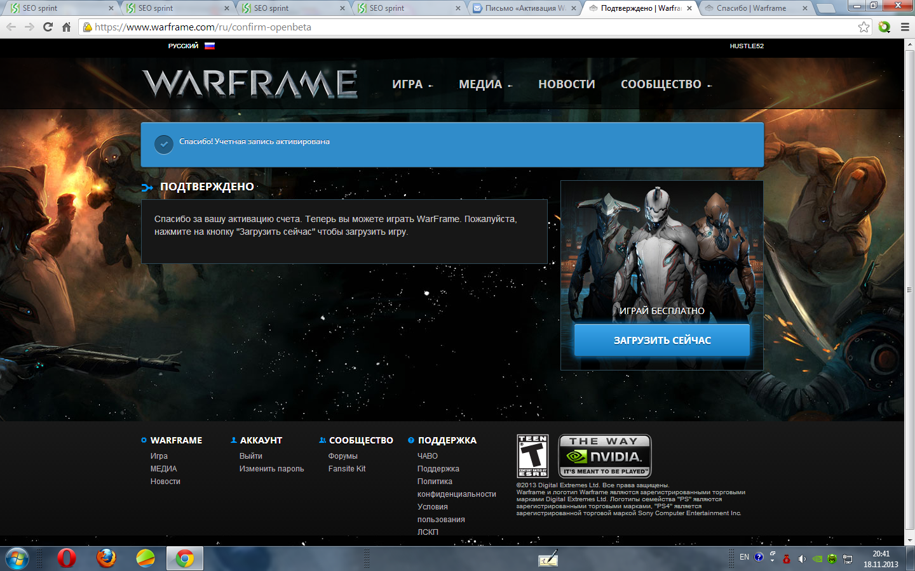The height and width of the screenshot is (571, 915).
Task: Expand the МЕДИА navigation dropdown
Action: click(485, 84)
